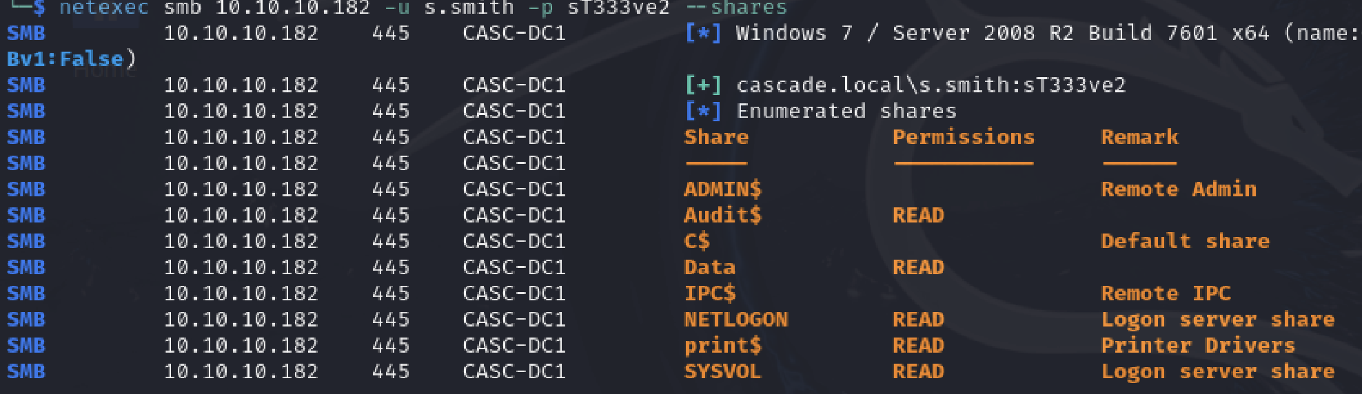Click the netexec command in the prompt

[x=104, y=8]
